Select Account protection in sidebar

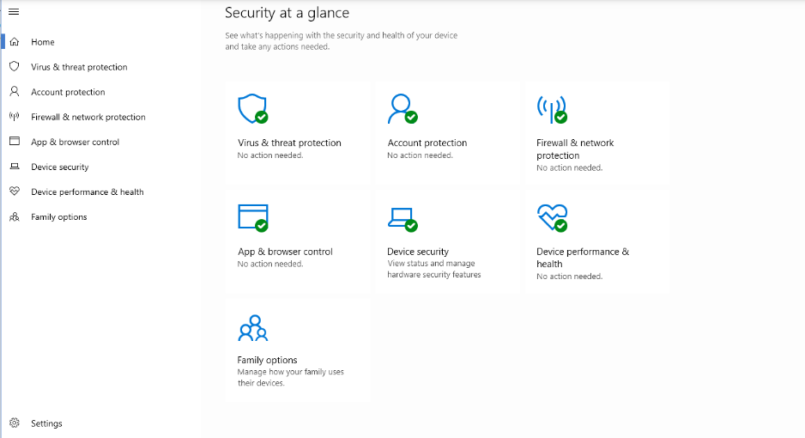coord(68,93)
